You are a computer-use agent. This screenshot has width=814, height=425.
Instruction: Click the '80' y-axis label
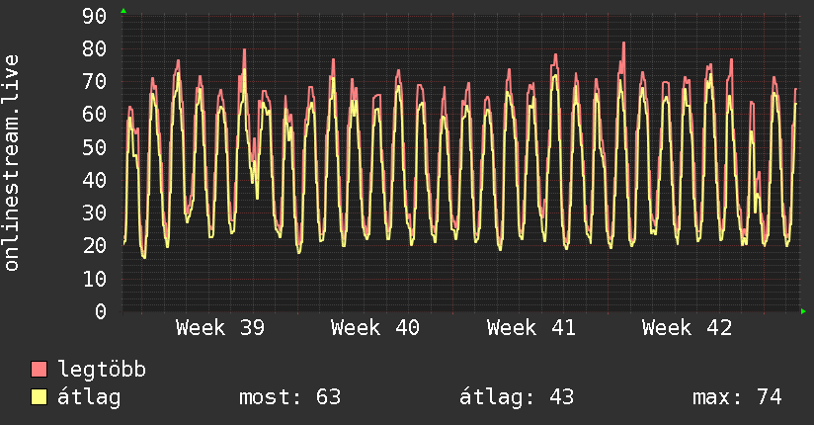[x=95, y=48]
